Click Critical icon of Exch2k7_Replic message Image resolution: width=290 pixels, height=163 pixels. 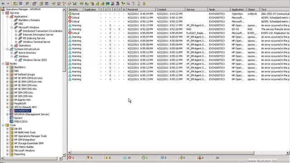click(70, 33)
